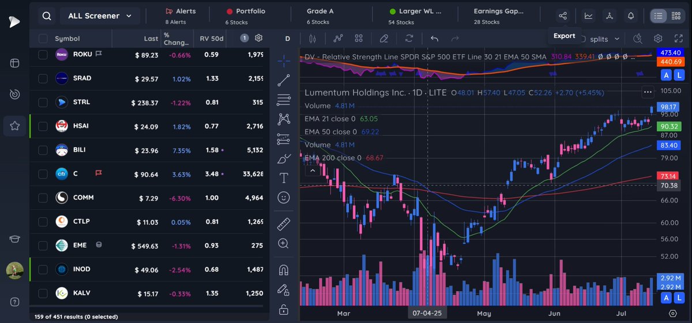692x323 pixels.
Task: Enter fullscreen chart mode
Action: pyautogui.click(x=678, y=39)
